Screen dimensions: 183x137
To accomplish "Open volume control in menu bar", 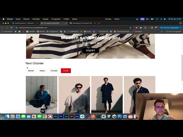I will pos(148,19).
